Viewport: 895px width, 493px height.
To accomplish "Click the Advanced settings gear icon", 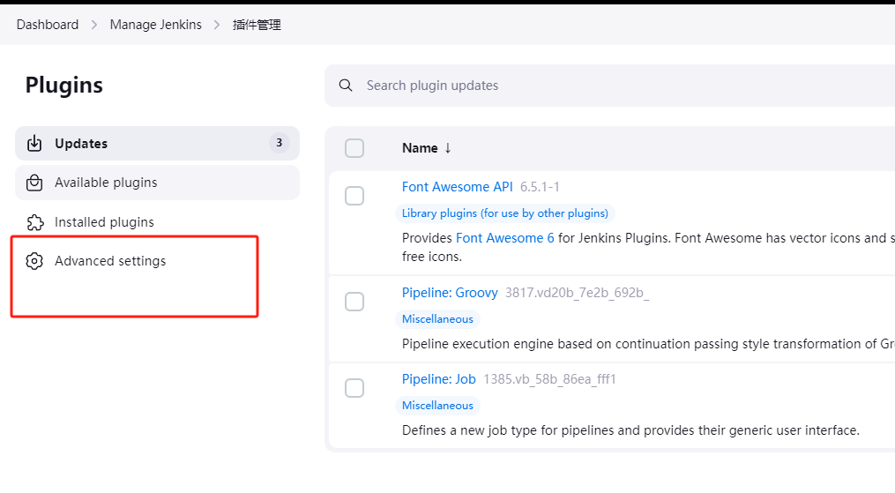I will coord(34,261).
